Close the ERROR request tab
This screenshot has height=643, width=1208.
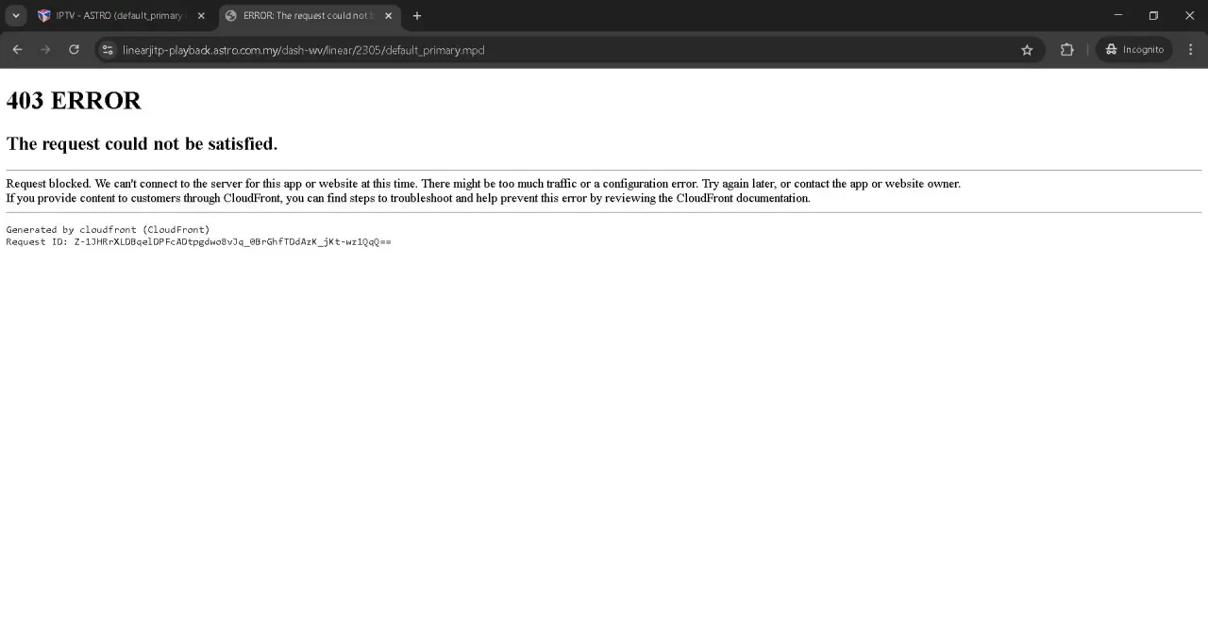[388, 16]
